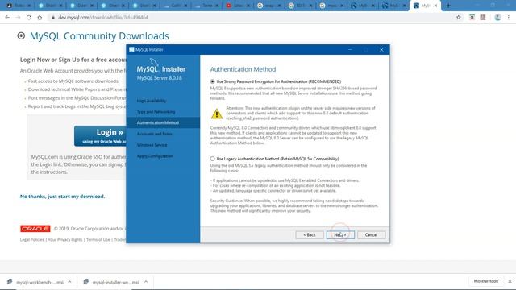Viewport: 516px width, 290px height.
Task: Minimize the MySQL Installer window
Action: (350, 49)
